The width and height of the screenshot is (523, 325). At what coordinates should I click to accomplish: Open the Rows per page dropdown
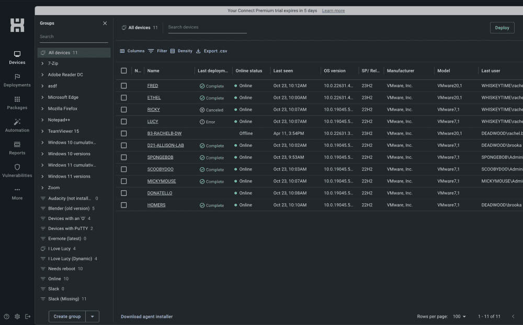(459, 316)
